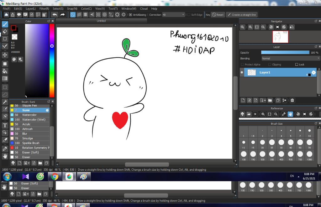The width and height of the screenshot is (321, 207).
Task: Enable the concentric circle snap
Action: pos(105,15)
